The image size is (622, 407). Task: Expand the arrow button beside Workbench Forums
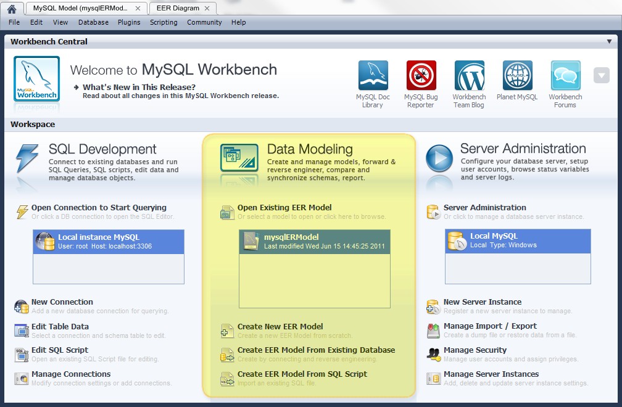point(601,75)
